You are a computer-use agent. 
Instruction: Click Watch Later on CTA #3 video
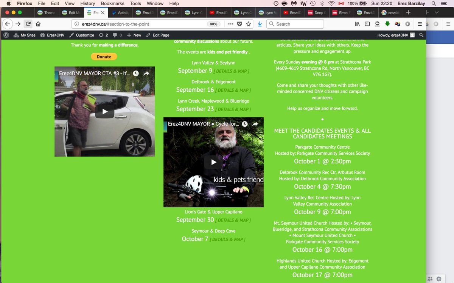(136, 74)
